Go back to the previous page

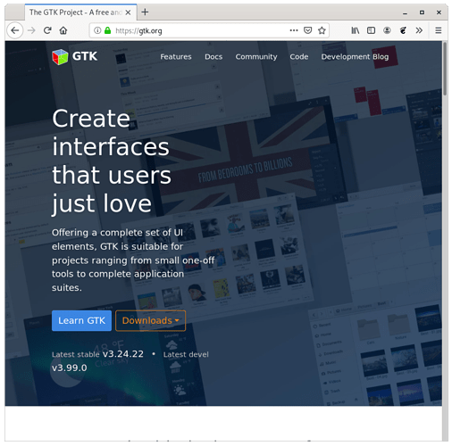click(x=15, y=30)
